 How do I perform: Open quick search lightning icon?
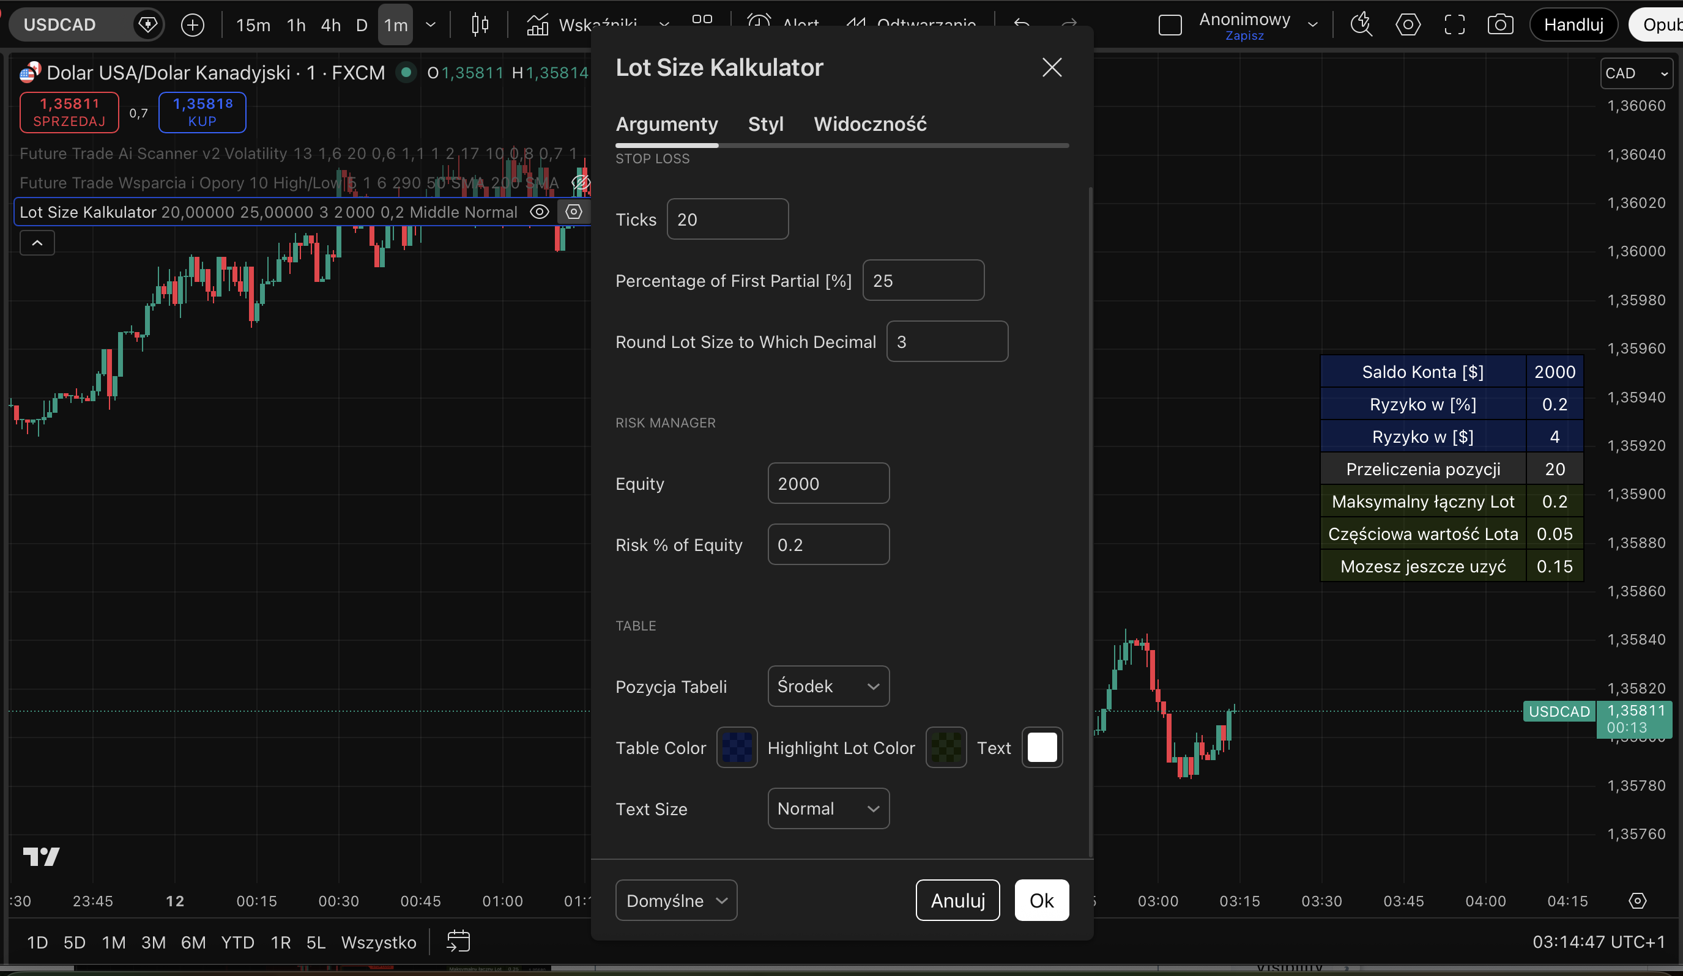point(1361,25)
